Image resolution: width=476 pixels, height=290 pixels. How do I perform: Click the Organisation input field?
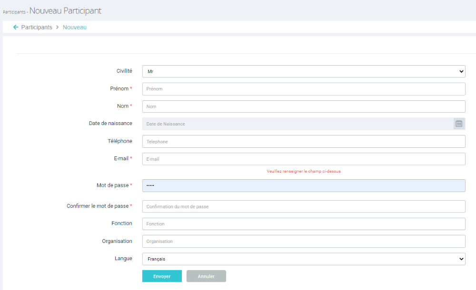(x=304, y=241)
